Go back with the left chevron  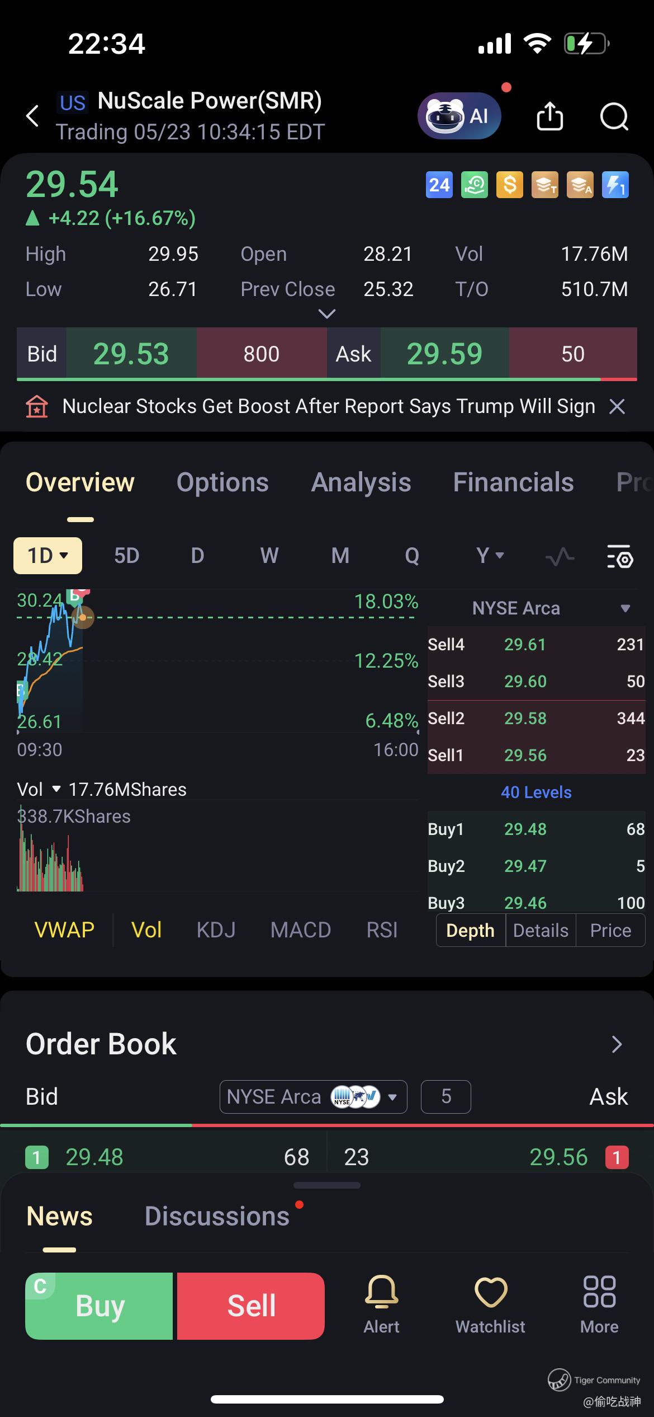tap(32, 116)
